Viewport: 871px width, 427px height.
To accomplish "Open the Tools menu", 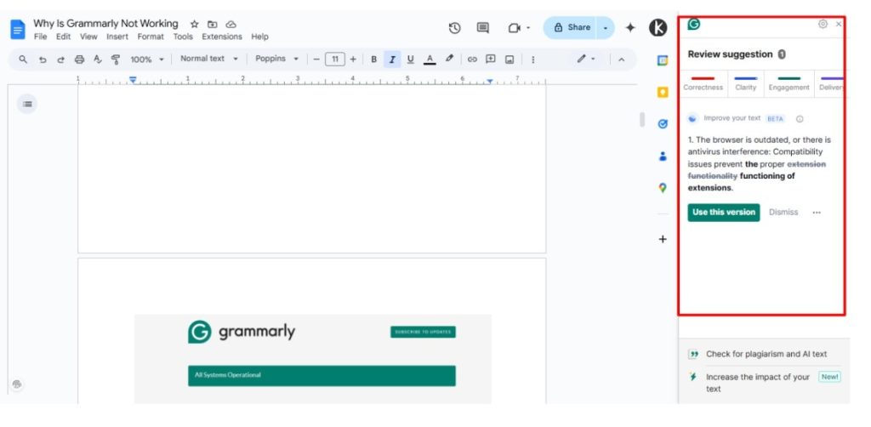I will click(183, 37).
